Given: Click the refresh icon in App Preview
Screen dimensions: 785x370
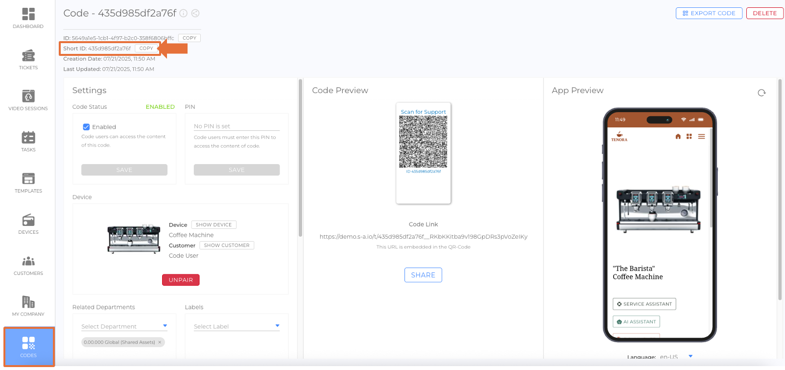Looking at the screenshot, I should click(761, 93).
